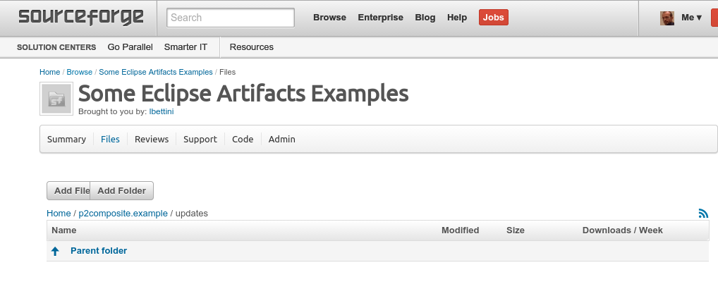The image size is (718, 289).
Task: Focus the Search input field
Action: point(231,18)
